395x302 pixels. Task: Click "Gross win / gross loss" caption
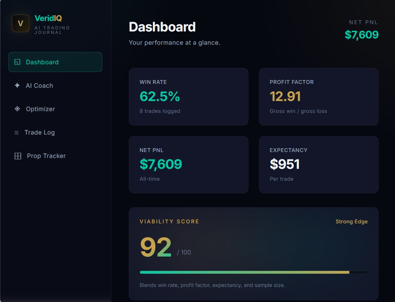(298, 111)
